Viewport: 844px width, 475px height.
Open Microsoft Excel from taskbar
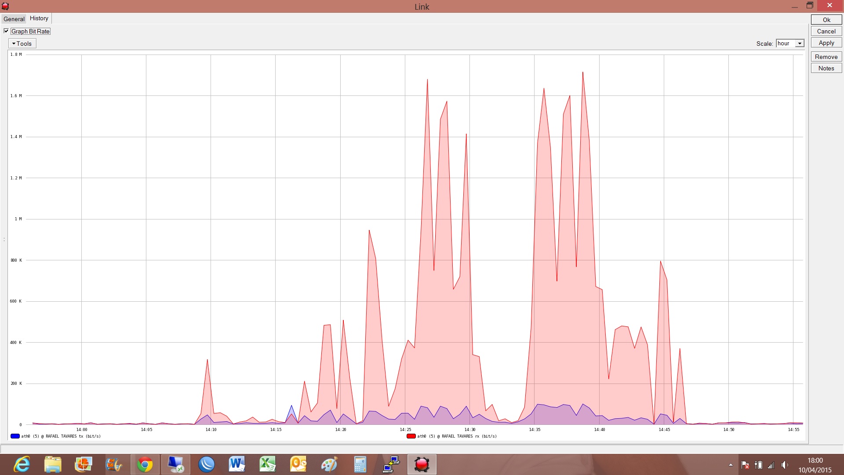pyautogui.click(x=267, y=464)
